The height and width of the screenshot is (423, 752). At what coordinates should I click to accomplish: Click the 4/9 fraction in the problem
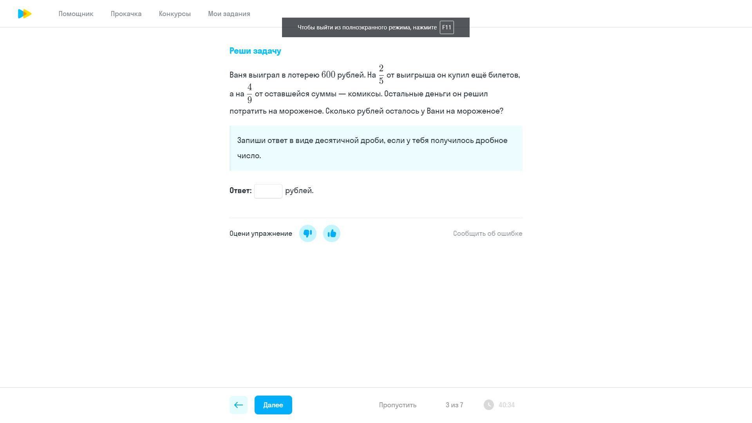pyautogui.click(x=249, y=93)
